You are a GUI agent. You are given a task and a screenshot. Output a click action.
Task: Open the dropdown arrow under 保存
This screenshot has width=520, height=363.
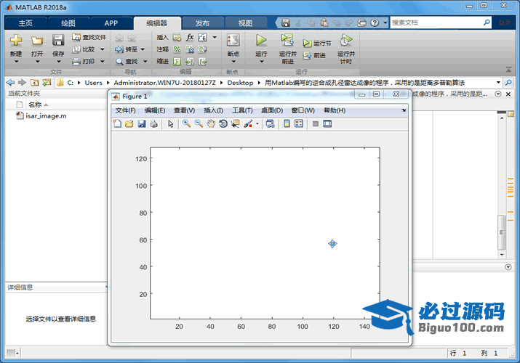tap(58, 62)
